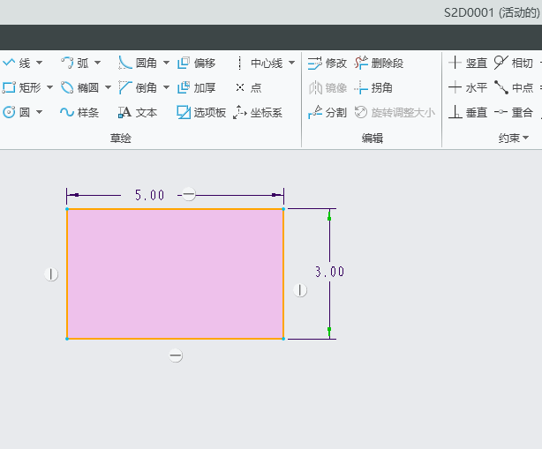Select the 样条 (Spline) tool
The height and width of the screenshot is (449, 542).
coord(79,112)
